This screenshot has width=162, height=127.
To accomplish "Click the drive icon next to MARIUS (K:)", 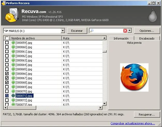I will tap(6, 31).
